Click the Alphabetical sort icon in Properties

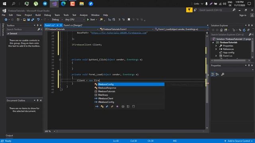click(x=217, y=74)
